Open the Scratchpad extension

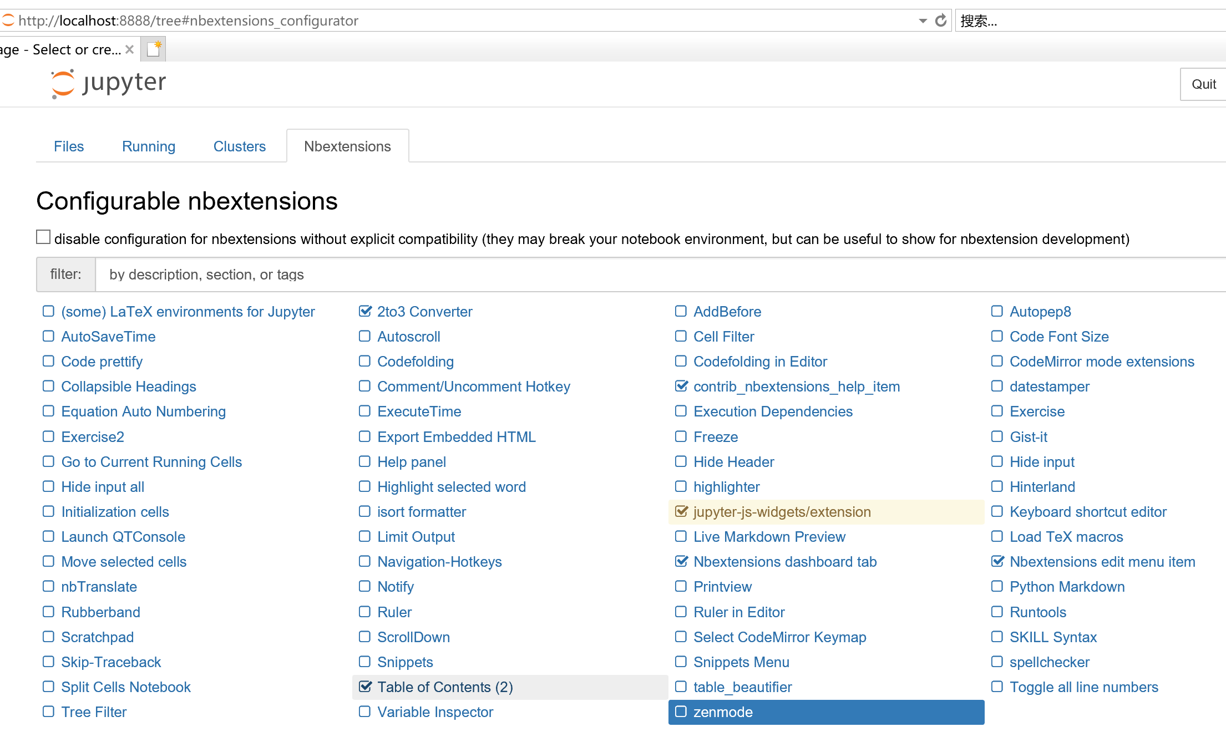pos(98,637)
